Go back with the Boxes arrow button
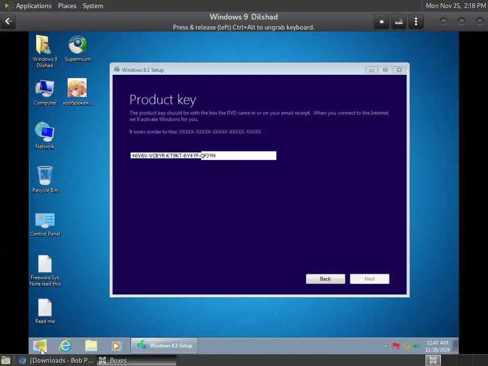The height and width of the screenshot is (366, 488). [x=8, y=21]
